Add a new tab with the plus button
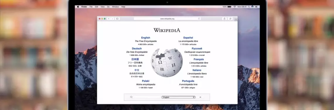The height and width of the screenshot is (110, 334). 236,20
